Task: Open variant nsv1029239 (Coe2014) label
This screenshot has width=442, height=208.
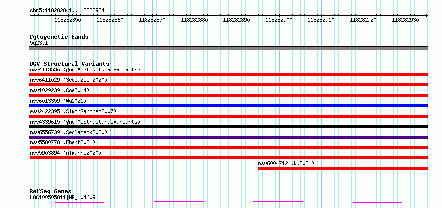Action: coord(60,90)
